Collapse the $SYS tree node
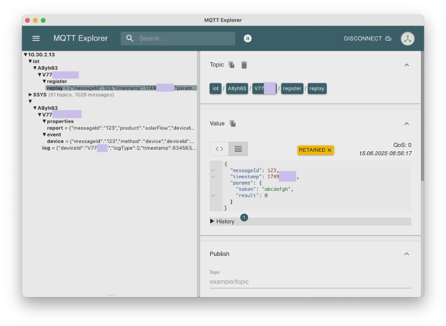This screenshot has height=326, width=446. [31, 95]
